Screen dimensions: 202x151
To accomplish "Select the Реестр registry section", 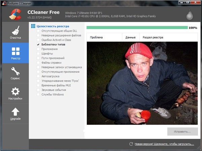I will (15, 53).
